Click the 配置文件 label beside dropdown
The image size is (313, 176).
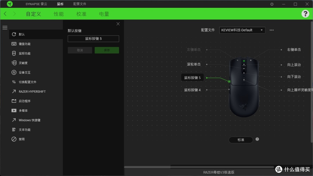point(208,30)
